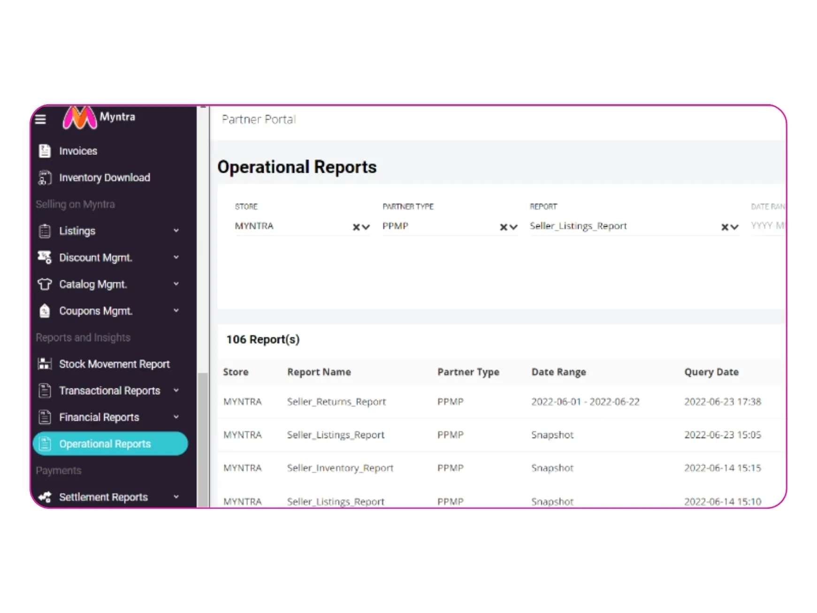Image resolution: width=817 pixels, height=613 pixels.
Task: Click the Discount Mgmt. icon
Action: (45, 257)
